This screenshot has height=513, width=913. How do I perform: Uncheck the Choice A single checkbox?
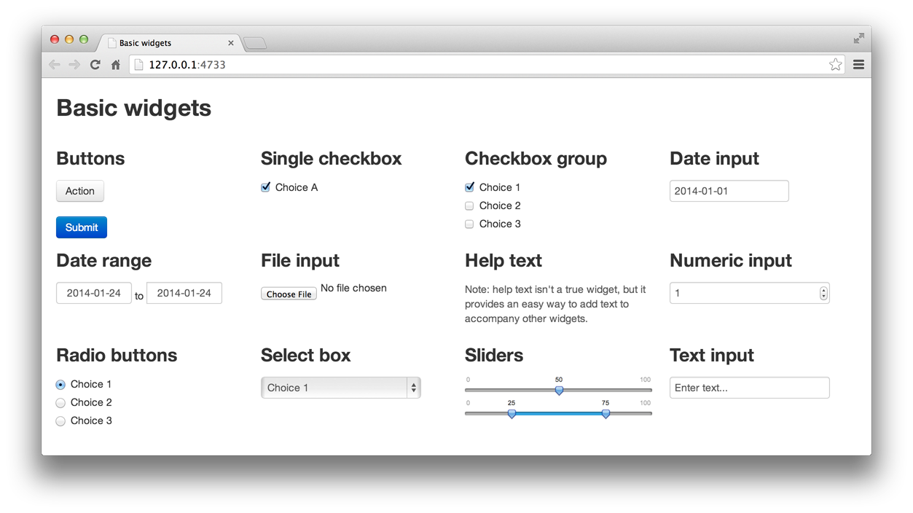click(x=266, y=187)
